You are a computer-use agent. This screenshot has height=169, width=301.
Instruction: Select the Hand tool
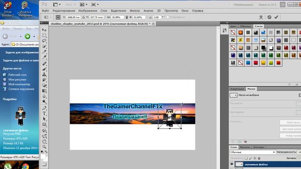click(44, 141)
